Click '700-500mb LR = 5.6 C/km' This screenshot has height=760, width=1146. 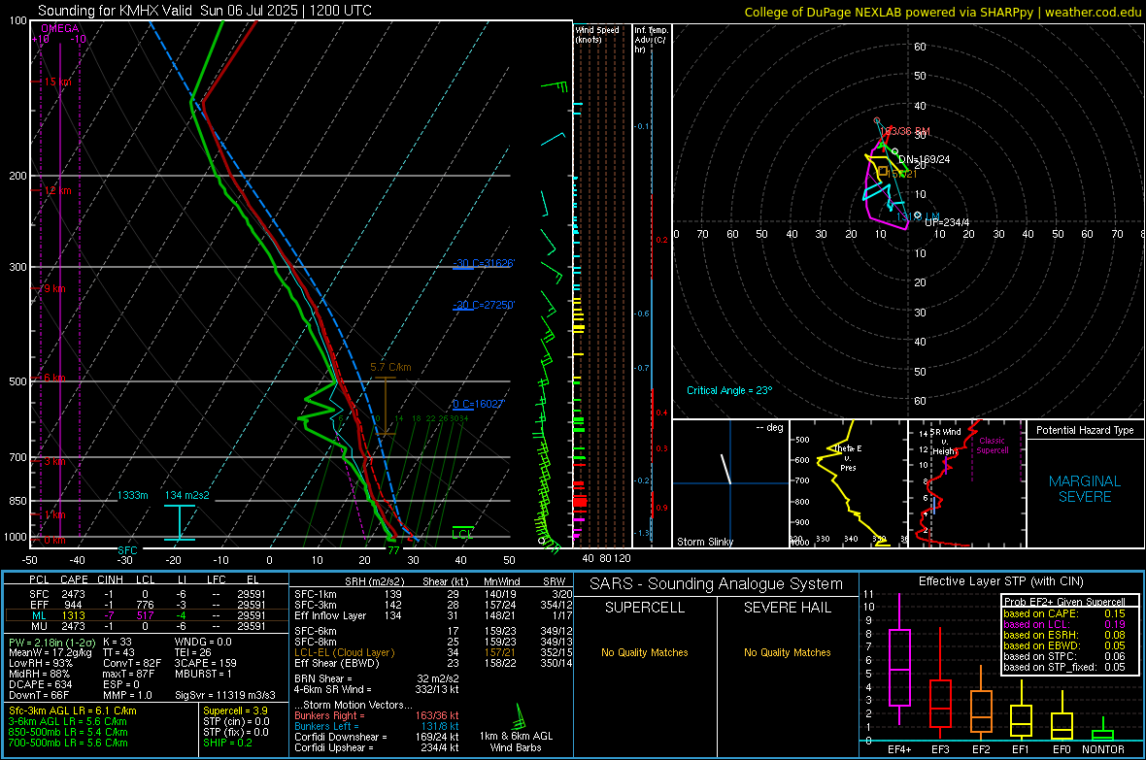(x=68, y=743)
